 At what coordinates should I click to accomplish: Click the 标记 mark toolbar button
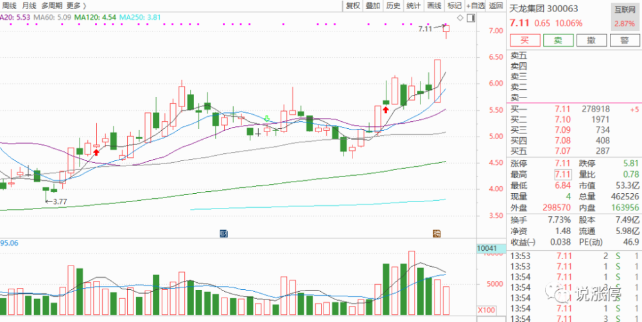455,6
